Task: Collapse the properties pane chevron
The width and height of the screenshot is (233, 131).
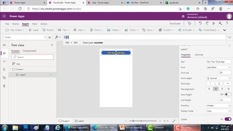Action: click(229, 46)
